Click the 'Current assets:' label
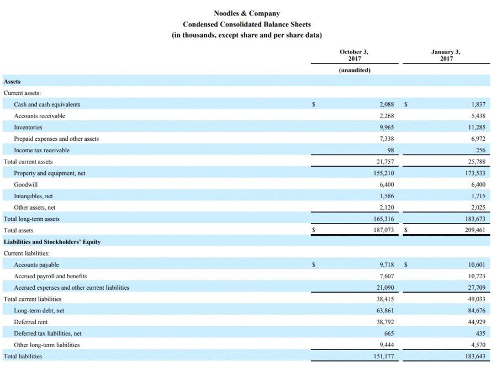The image size is (497, 366). 22,93
